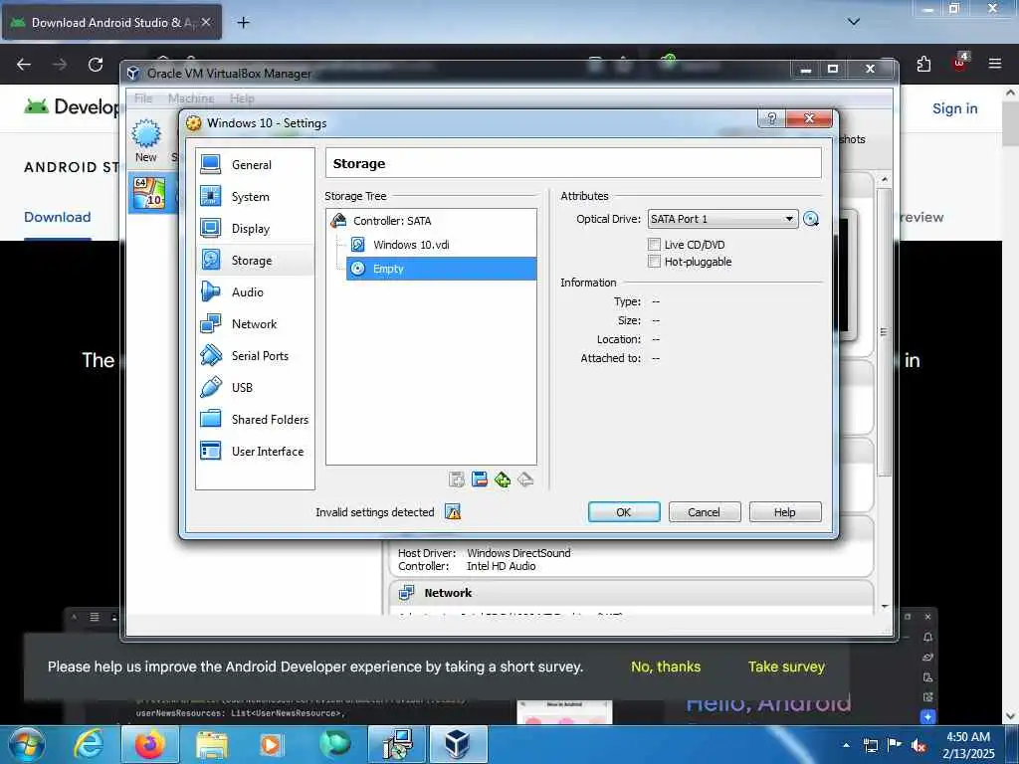The image size is (1019, 764).
Task: Click the remove controller icon below storage tree
Action: pos(480,479)
